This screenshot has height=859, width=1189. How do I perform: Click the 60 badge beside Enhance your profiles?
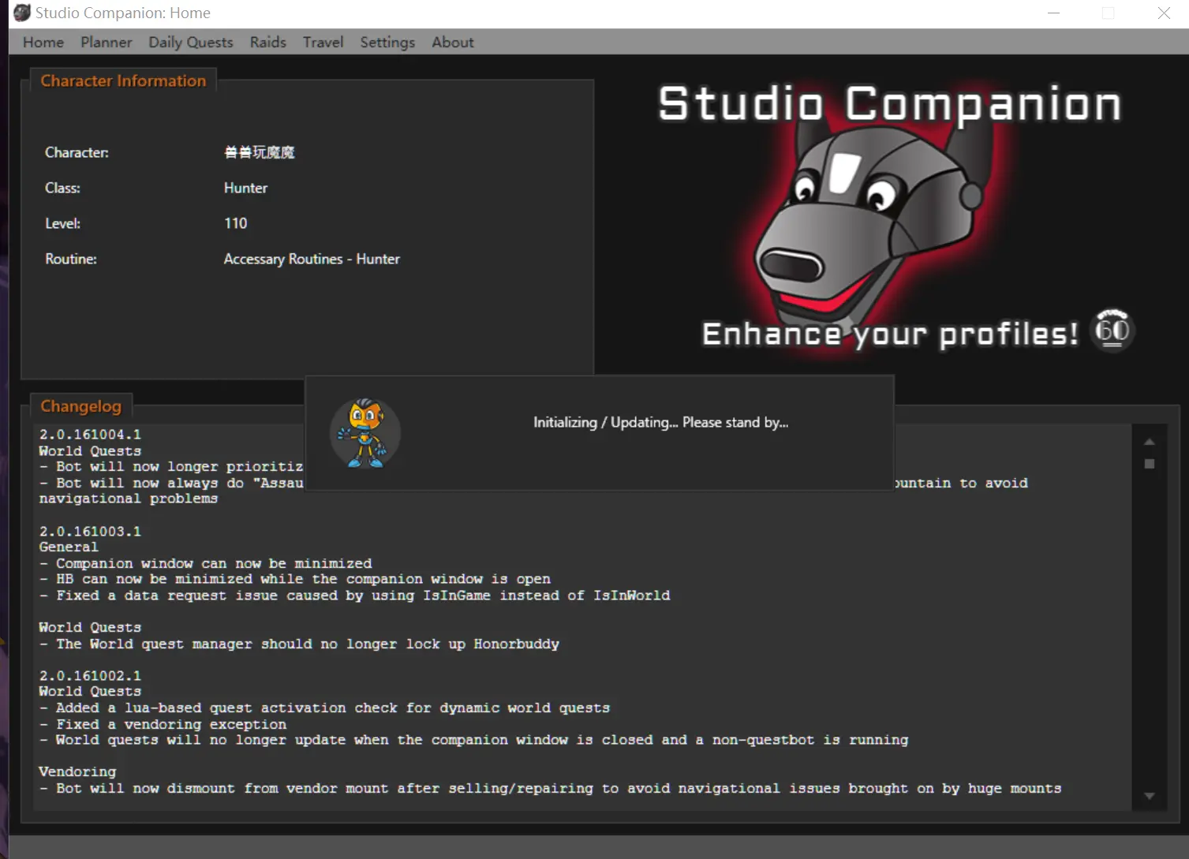pyautogui.click(x=1112, y=330)
